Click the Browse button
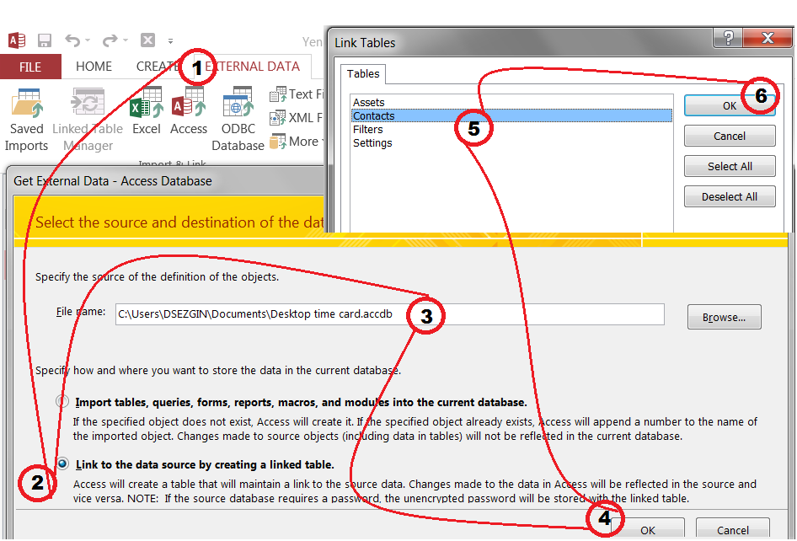Screen dimensions: 797x541 (x=724, y=318)
